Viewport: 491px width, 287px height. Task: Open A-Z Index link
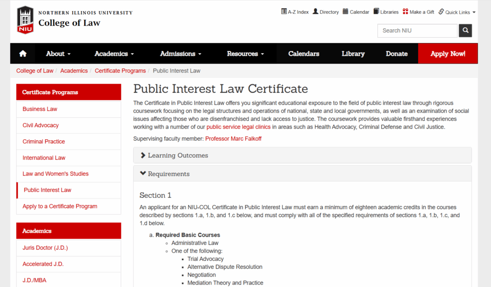[295, 12]
